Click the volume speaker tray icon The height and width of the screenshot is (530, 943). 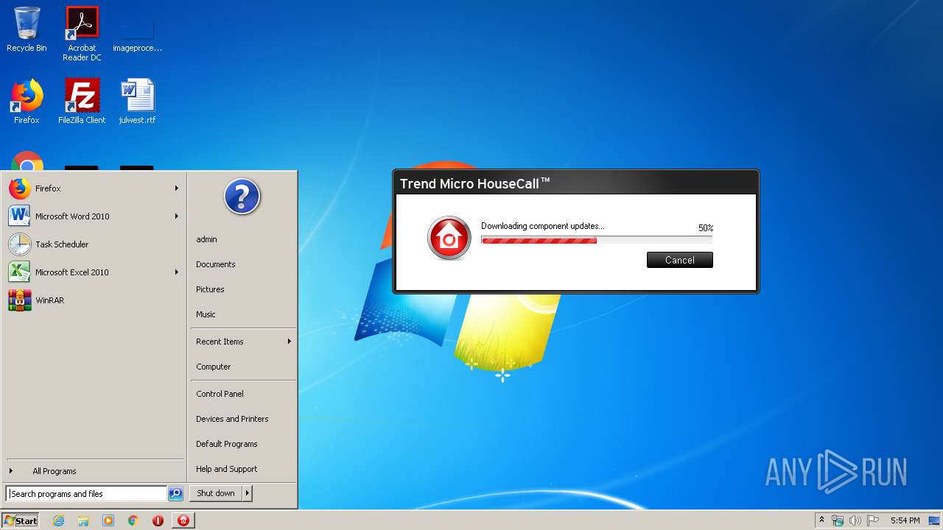855,520
